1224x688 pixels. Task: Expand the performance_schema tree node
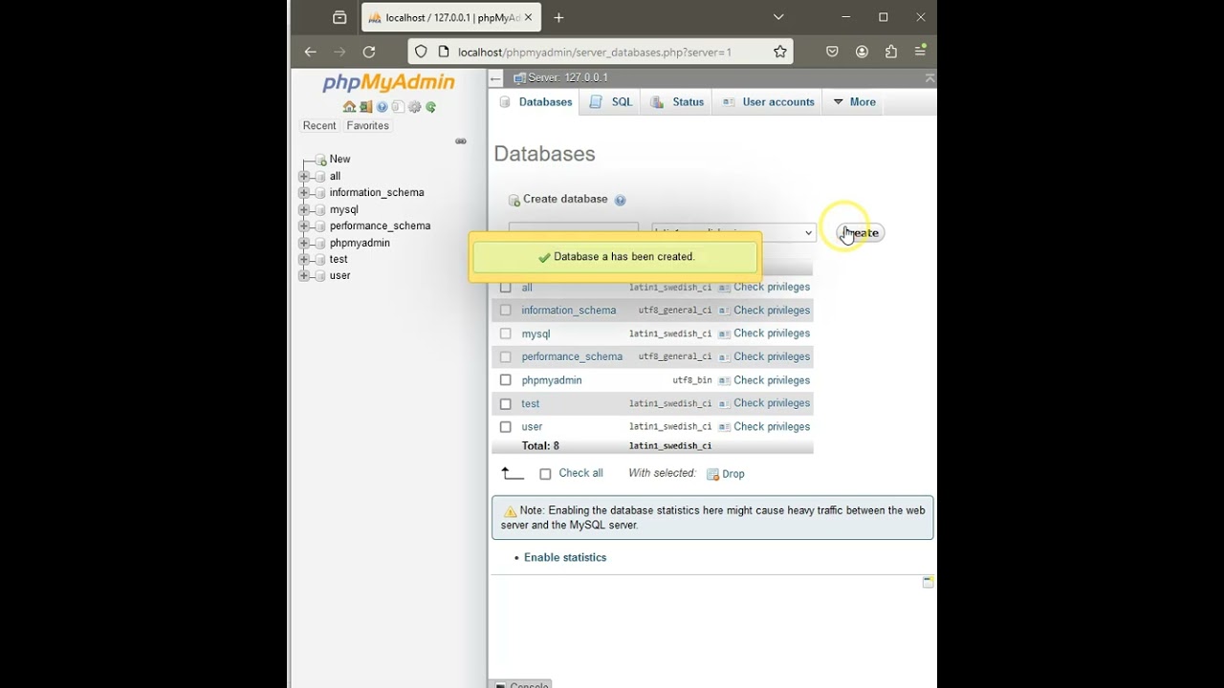304,226
